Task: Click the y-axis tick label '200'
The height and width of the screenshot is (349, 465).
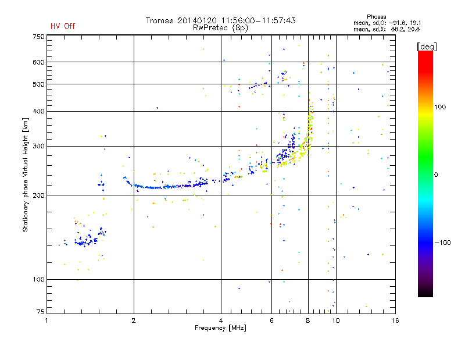Action: [x=38, y=195]
